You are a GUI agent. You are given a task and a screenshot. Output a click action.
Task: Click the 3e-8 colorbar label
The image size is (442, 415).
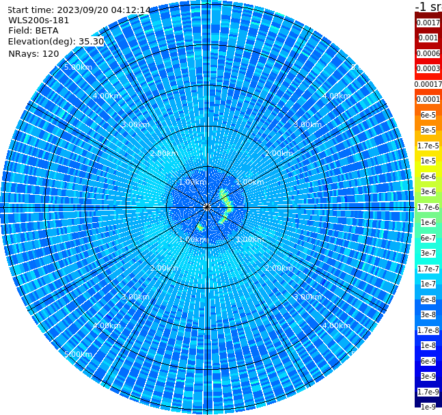428,314
